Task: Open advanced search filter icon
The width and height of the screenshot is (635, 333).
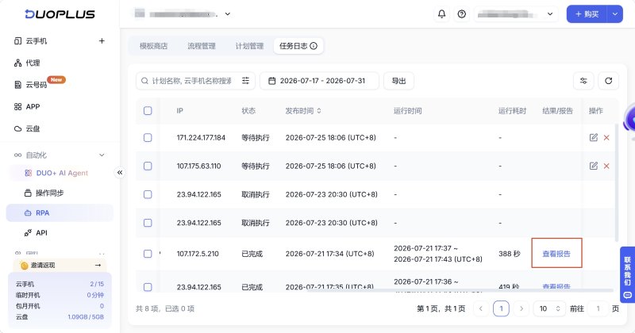Action: pyautogui.click(x=245, y=81)
